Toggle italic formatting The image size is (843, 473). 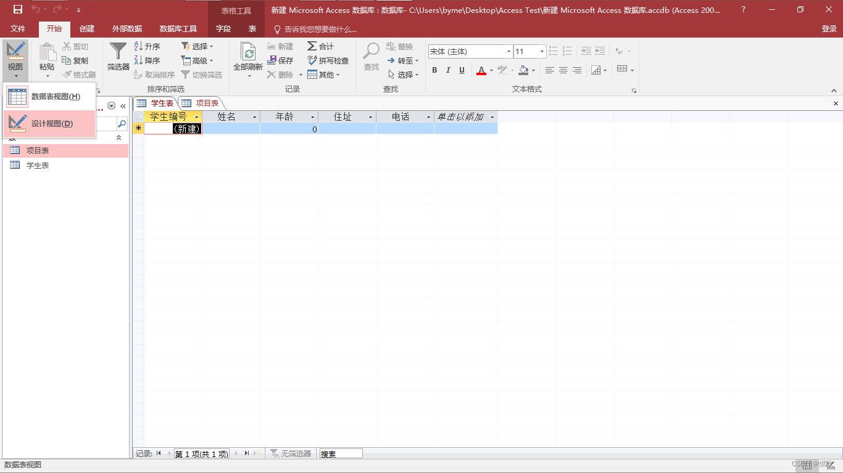tap(448, 70)
